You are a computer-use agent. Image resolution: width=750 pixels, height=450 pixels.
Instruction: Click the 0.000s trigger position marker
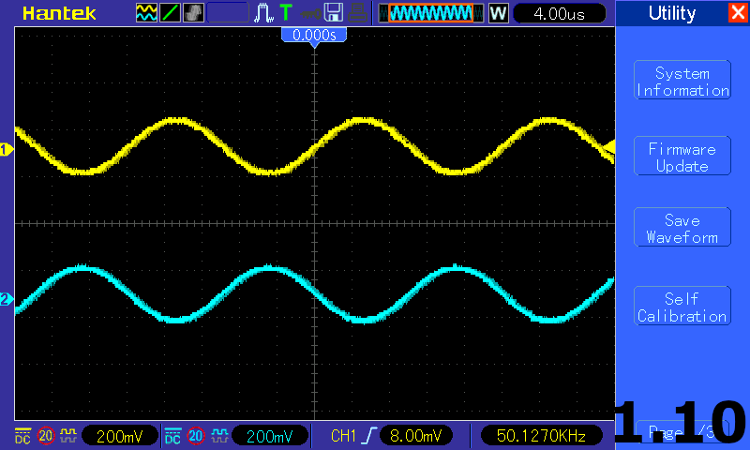click(x=314, y=36)
